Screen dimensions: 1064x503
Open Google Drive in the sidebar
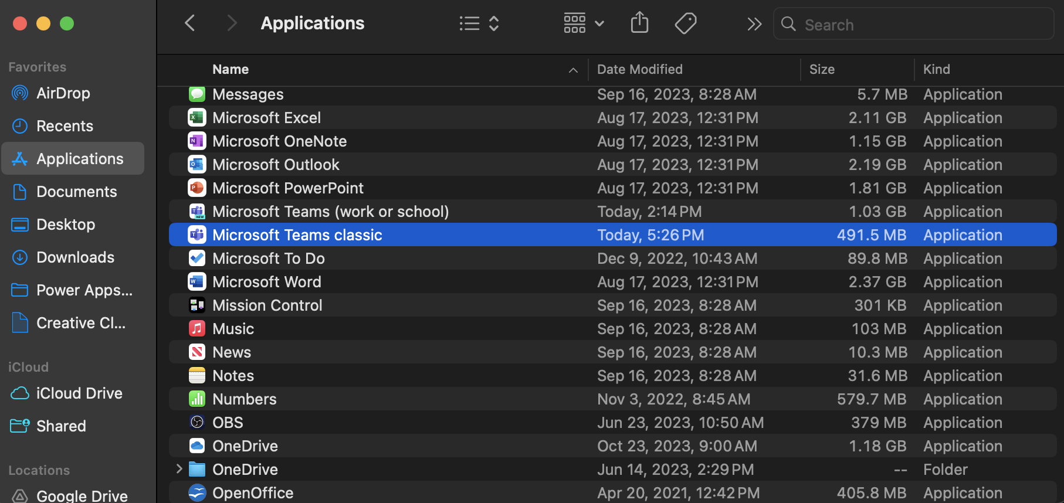[73, 495]
